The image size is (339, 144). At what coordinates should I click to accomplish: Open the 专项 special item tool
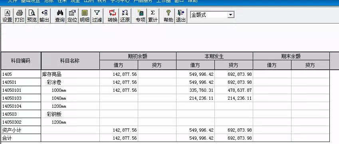pos(141,16)
